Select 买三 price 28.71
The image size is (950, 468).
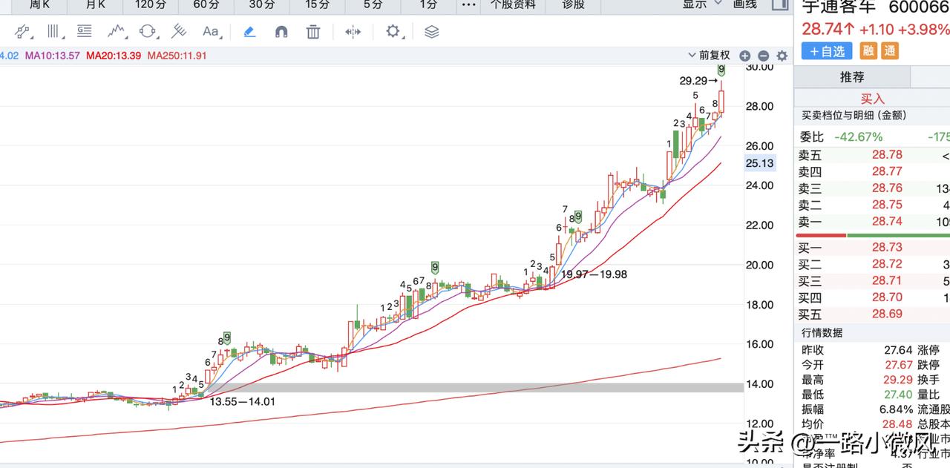click(x=887, y=281)
